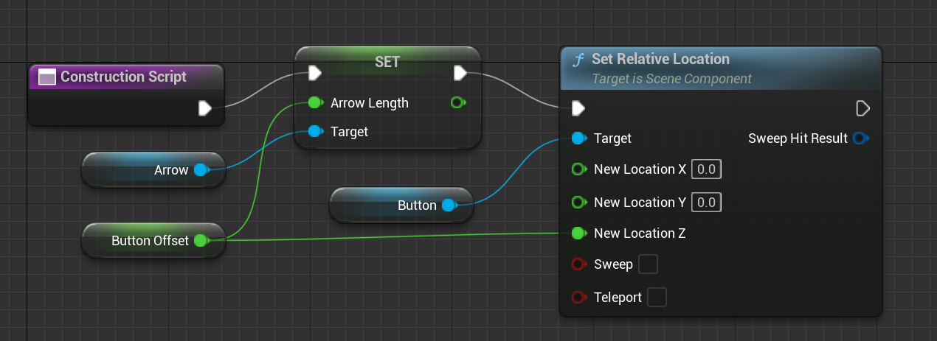
Task: Click the Set Relative Location function icon
Action: 578,60
